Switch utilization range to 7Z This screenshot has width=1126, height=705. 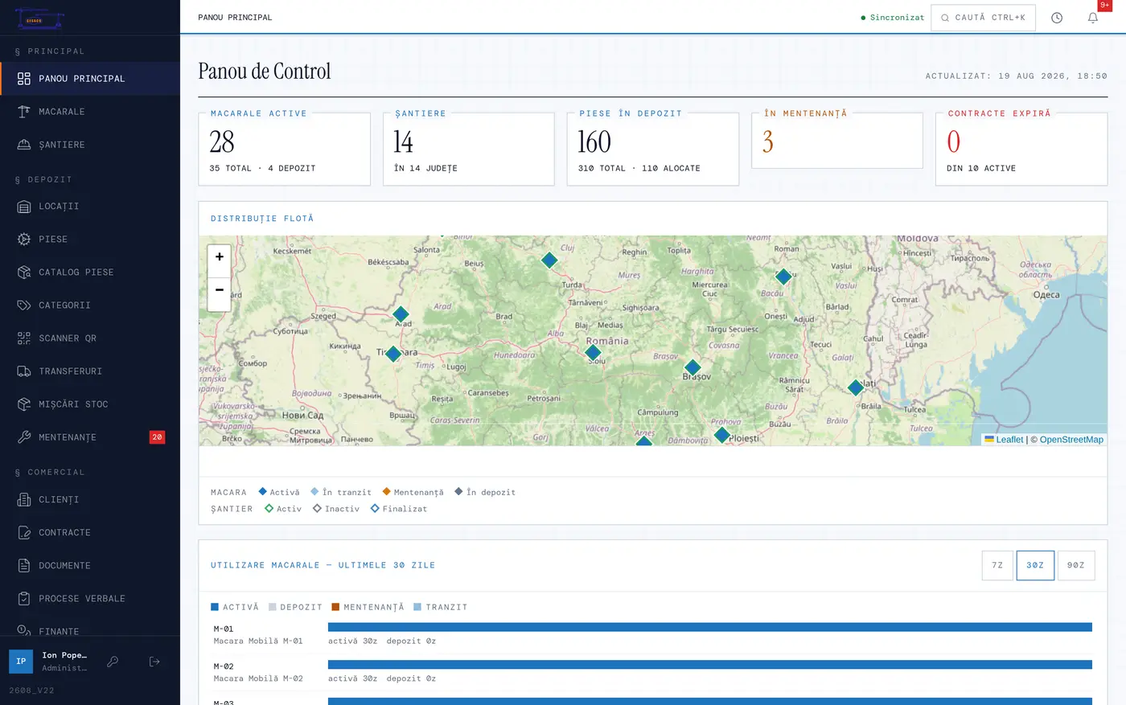pyautogui.click(x=997, y=565)
